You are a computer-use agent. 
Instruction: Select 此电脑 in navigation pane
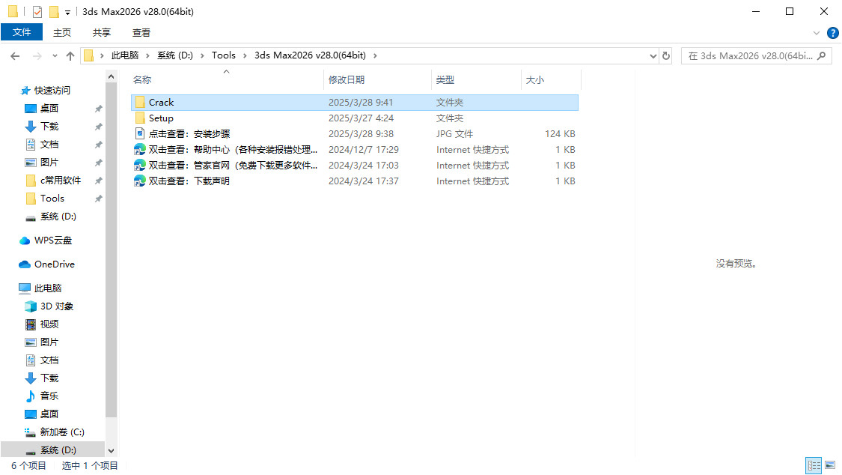coord(47,288)
